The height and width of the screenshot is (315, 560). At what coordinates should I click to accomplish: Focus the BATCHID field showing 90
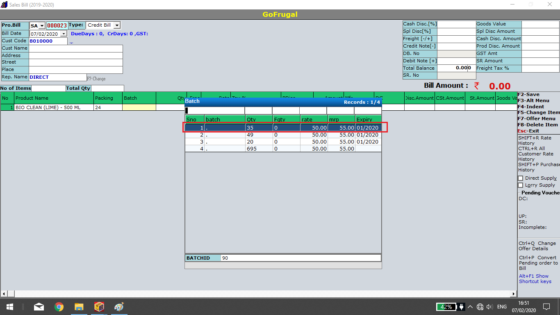coord(300,258)
